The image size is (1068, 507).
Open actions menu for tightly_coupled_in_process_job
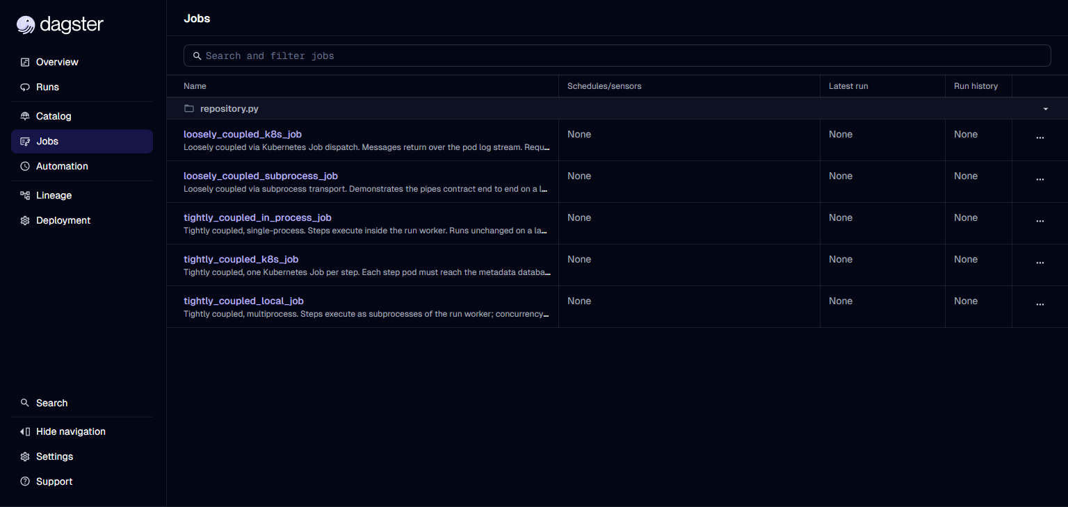pyautogui.click(x=1040, y=221)
